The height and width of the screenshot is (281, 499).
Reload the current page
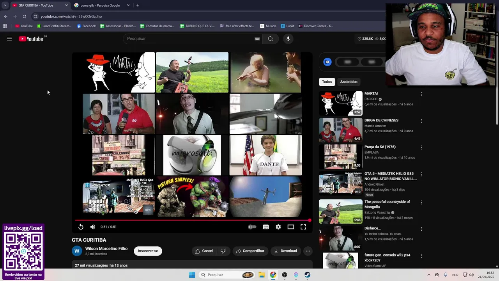tap(24, 16)
